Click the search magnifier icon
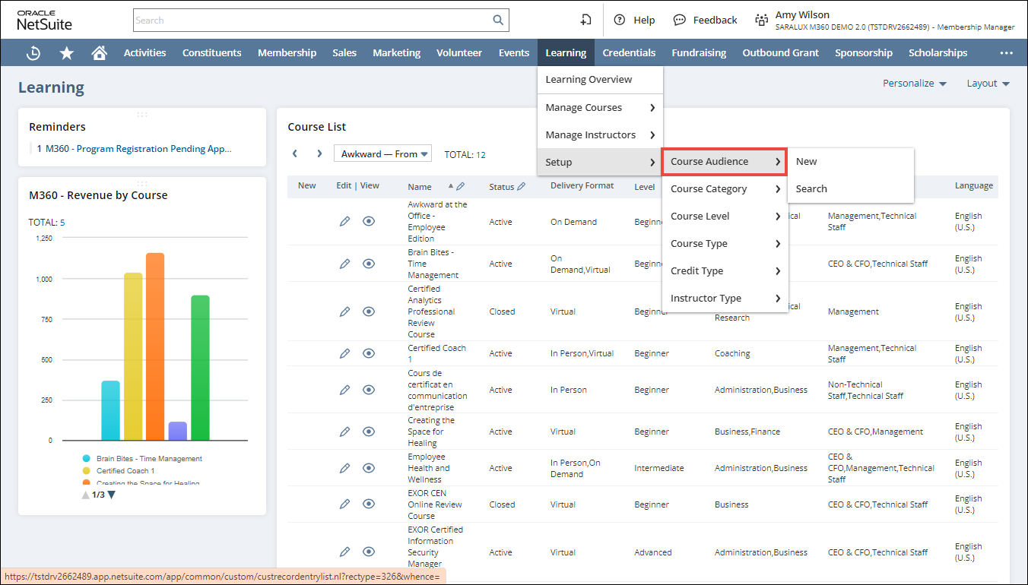Viewport: 1028px width, 585px height. pyautogui.click(x=498, y=21)
